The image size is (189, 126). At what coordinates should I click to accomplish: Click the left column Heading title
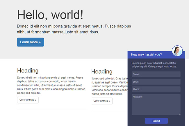pos(28,70)
